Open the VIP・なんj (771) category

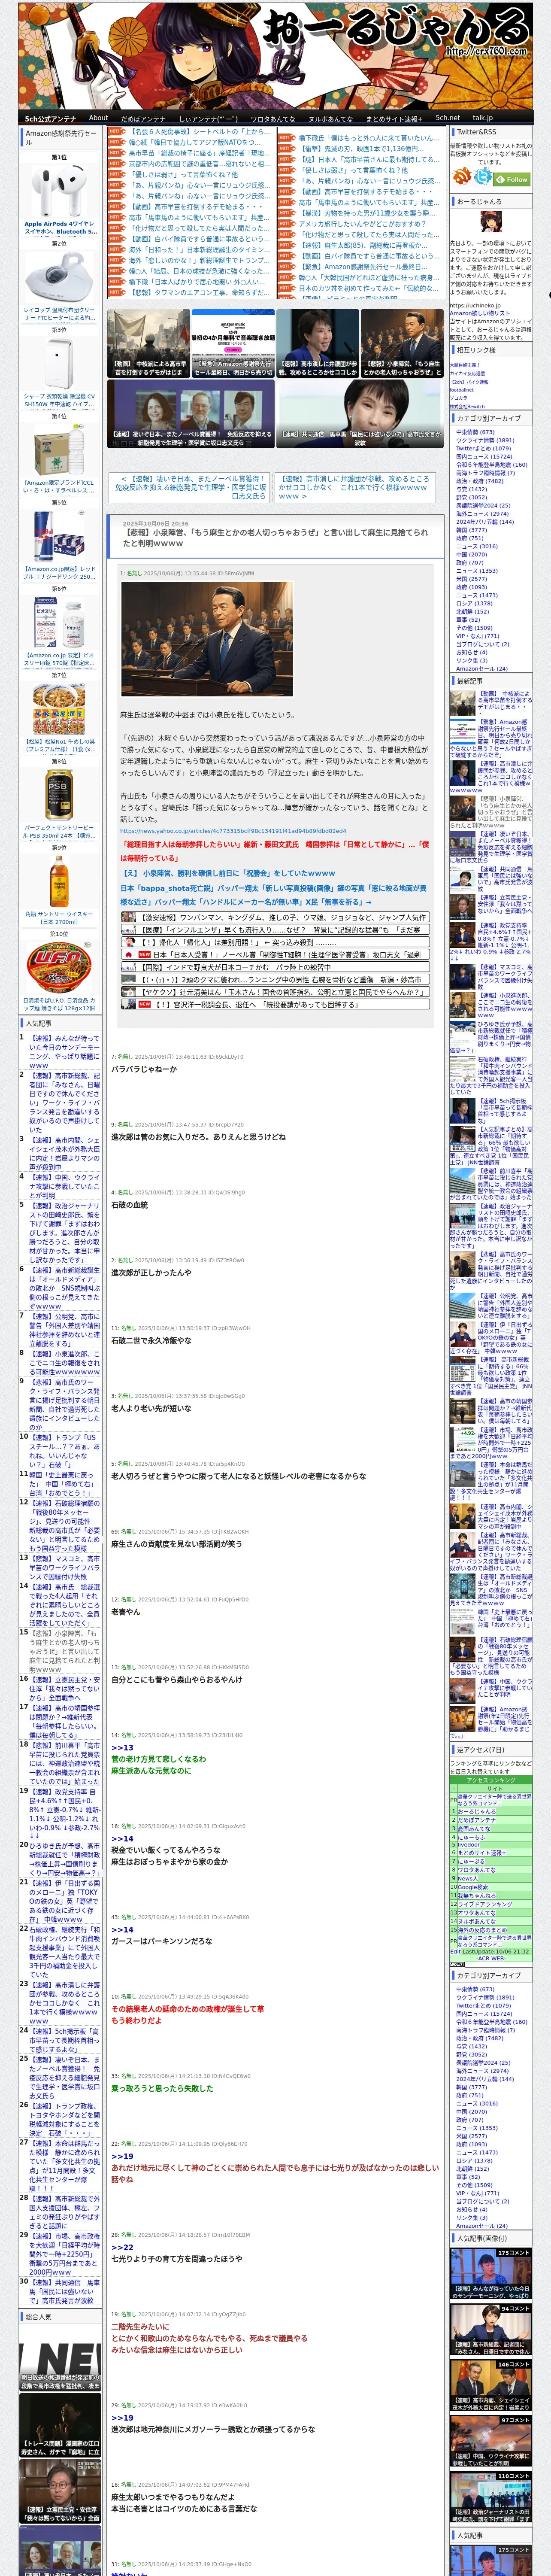point(477,636)
